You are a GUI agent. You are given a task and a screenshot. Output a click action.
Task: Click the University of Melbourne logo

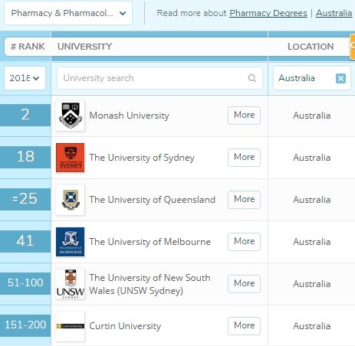(71, 242)
